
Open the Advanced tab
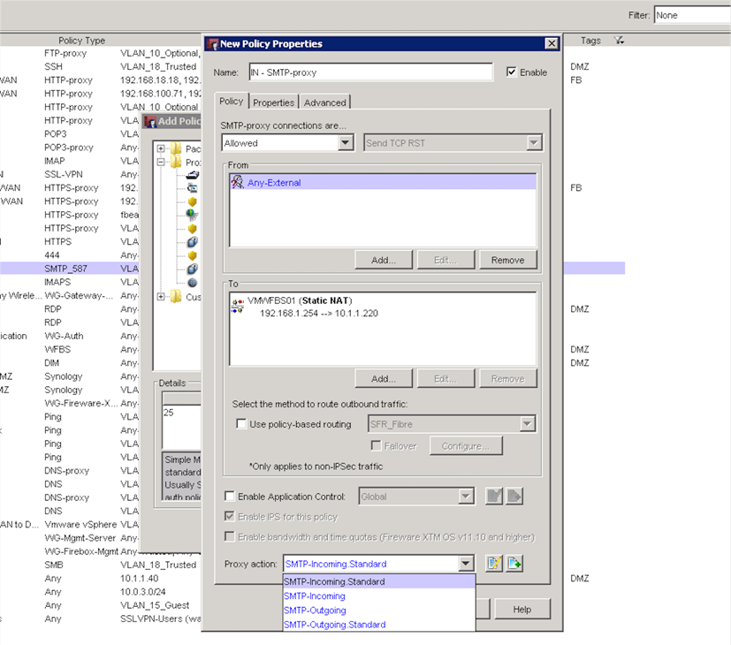pos(325,102)
